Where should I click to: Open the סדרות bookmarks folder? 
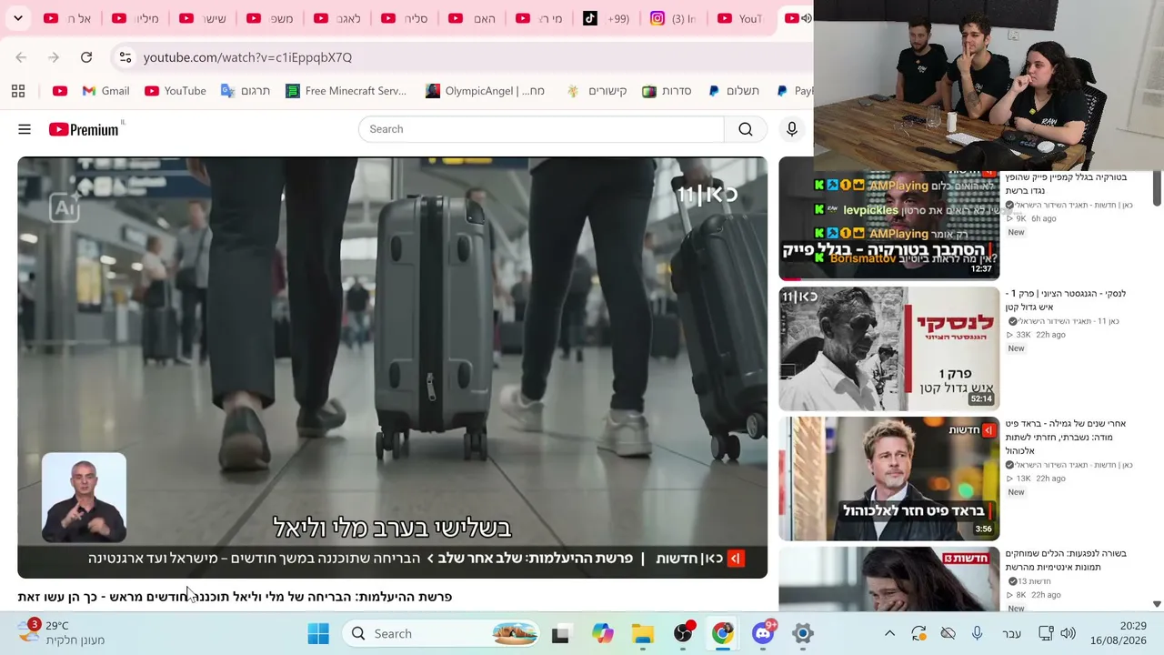tap(667, 91)
